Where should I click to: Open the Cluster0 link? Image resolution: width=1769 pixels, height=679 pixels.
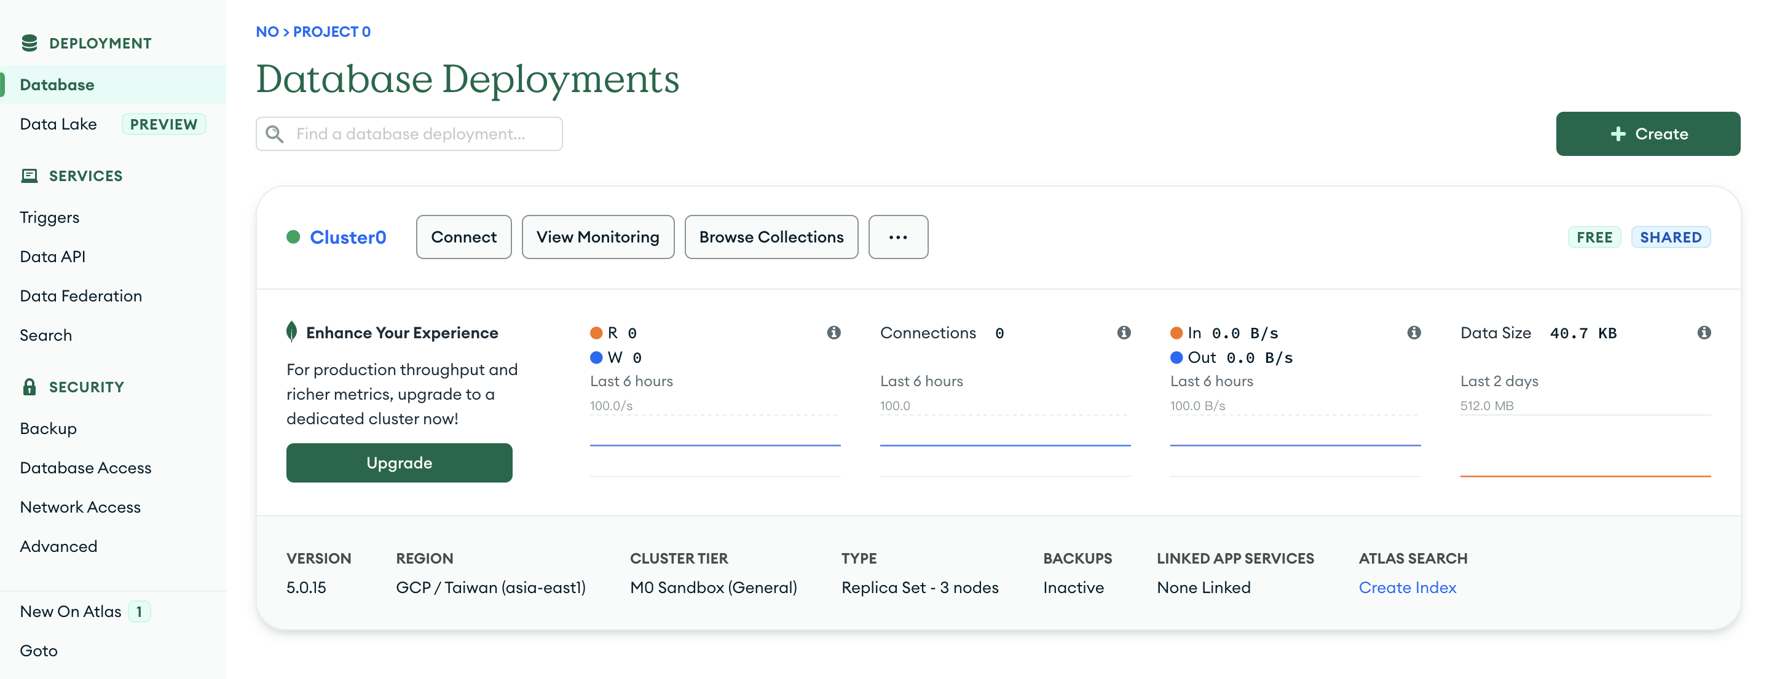click(x=348, y=238)
